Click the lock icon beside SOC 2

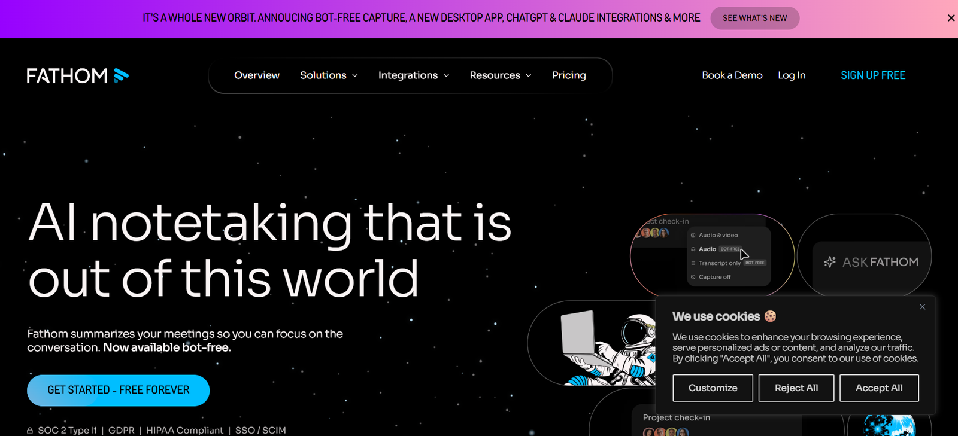(x=30, y=431)
